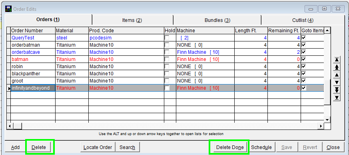Click grid vertical scrollbar up arrow

coord(327,30)
